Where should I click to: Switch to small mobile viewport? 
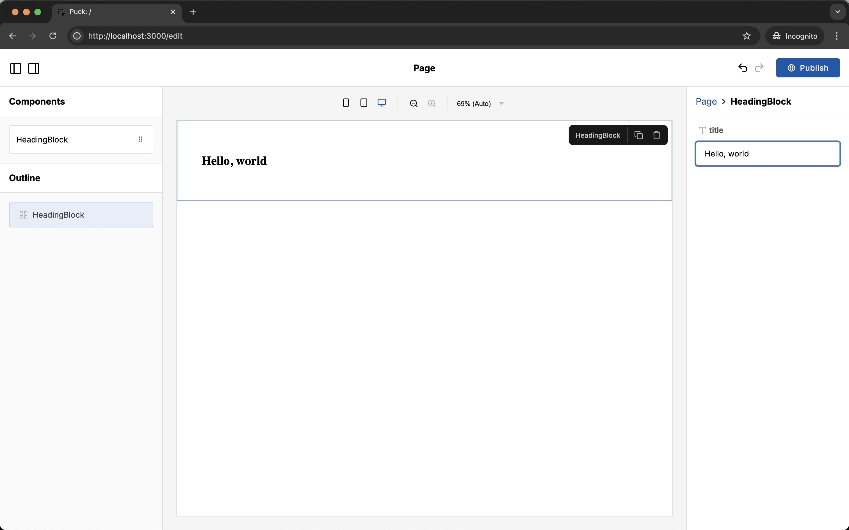pos(346,103)
